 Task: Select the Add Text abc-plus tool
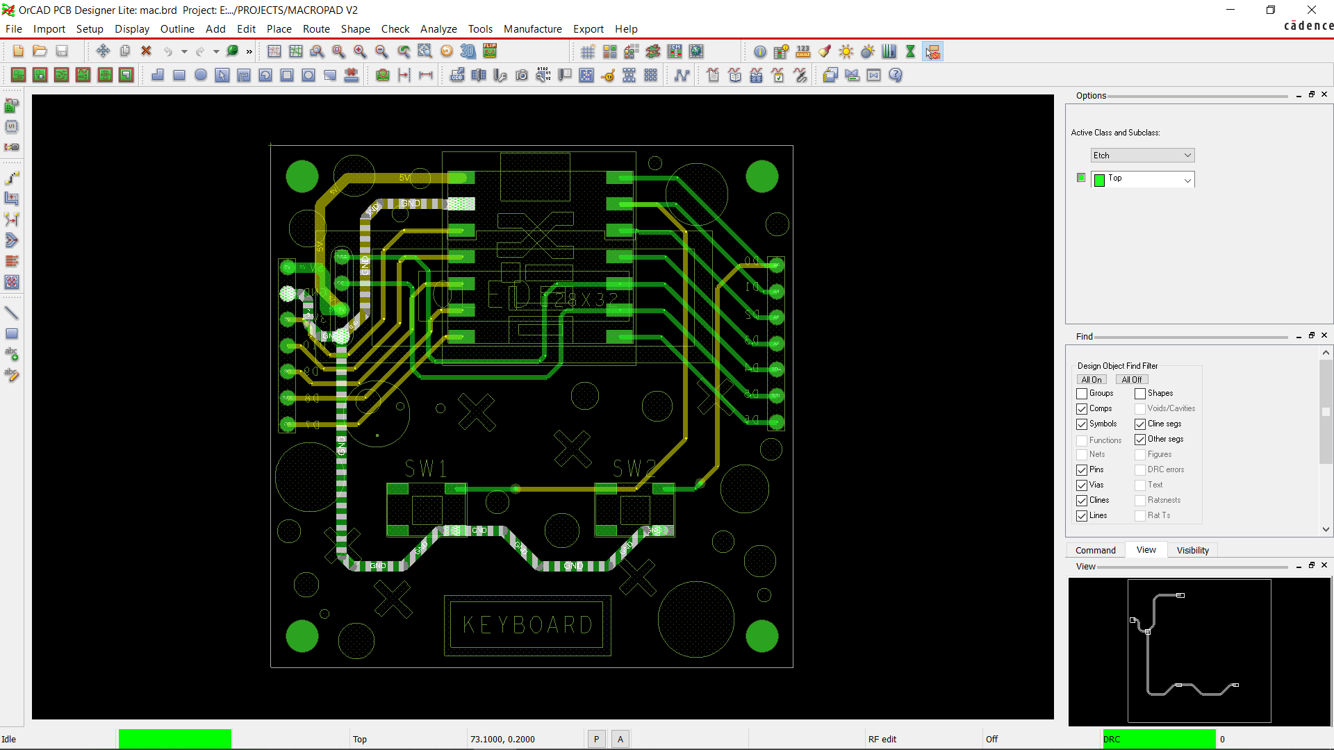coord(12,354)
